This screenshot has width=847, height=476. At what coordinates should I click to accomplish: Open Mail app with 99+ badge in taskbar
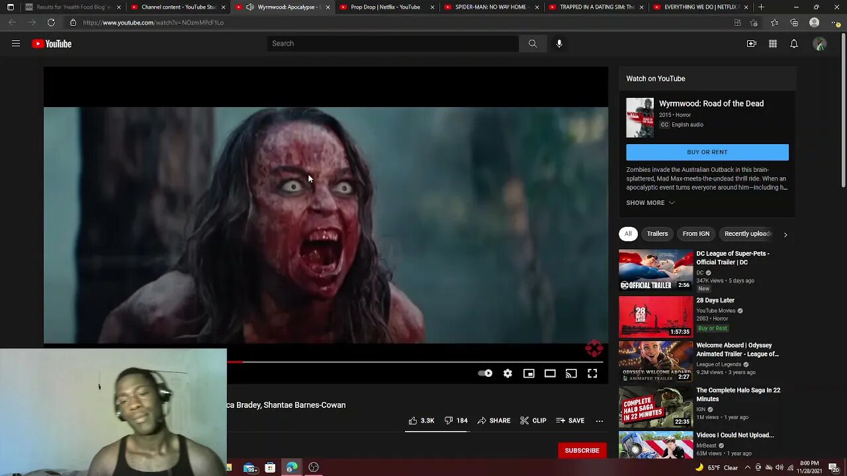coord(250,467)
